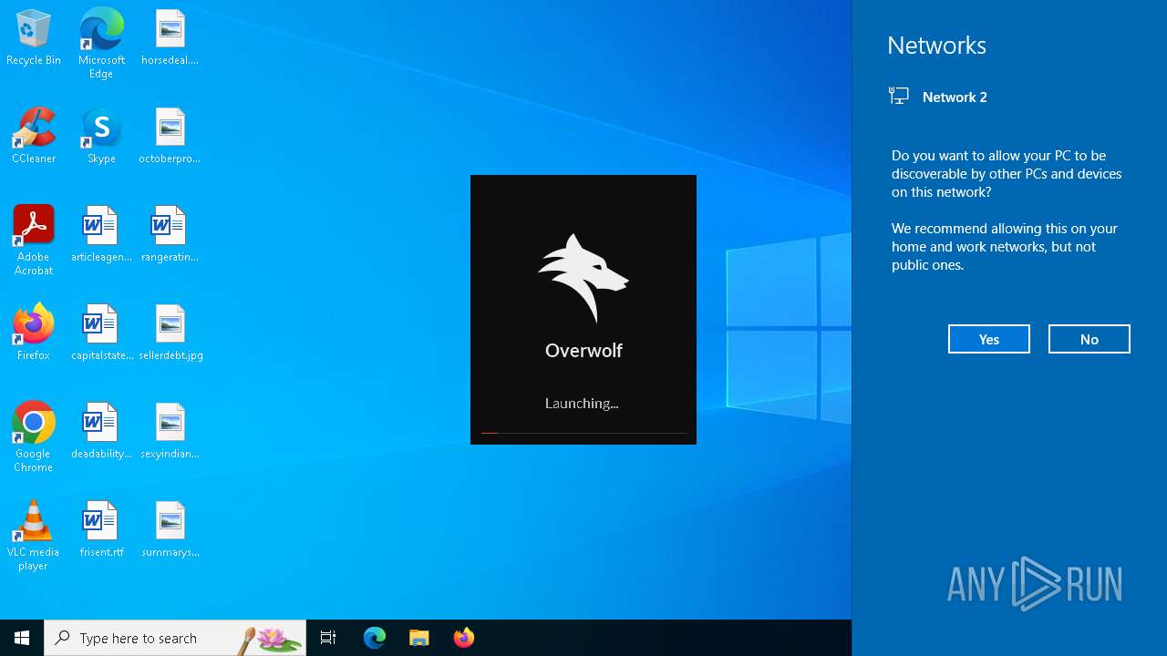Click the Networks panel heading
Image resolution: width=1167 pixels, height=656 pixels.
[x=936, y=46]
